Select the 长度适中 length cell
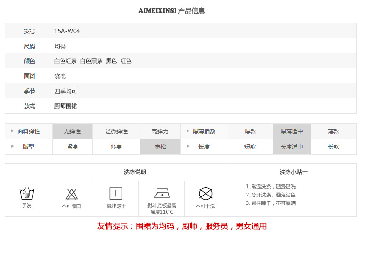366x254 pixels. click(292, 147)
